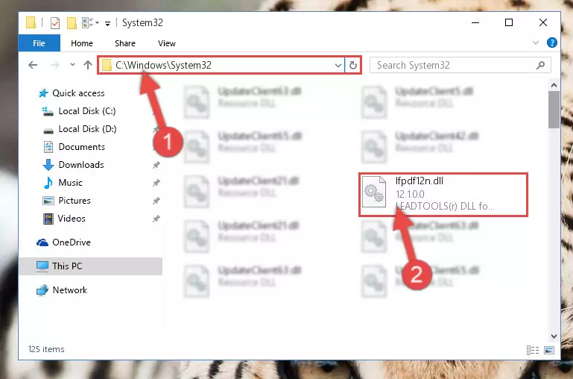Click the pin icon next to Music
This screenshot has height=379, width=573.
click(x=156, y=183)
